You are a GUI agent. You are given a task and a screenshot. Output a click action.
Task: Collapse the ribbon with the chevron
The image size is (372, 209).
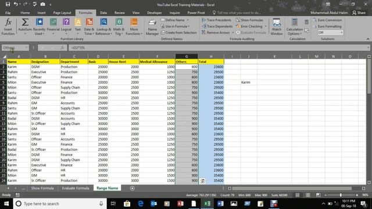tap(368, 39)
